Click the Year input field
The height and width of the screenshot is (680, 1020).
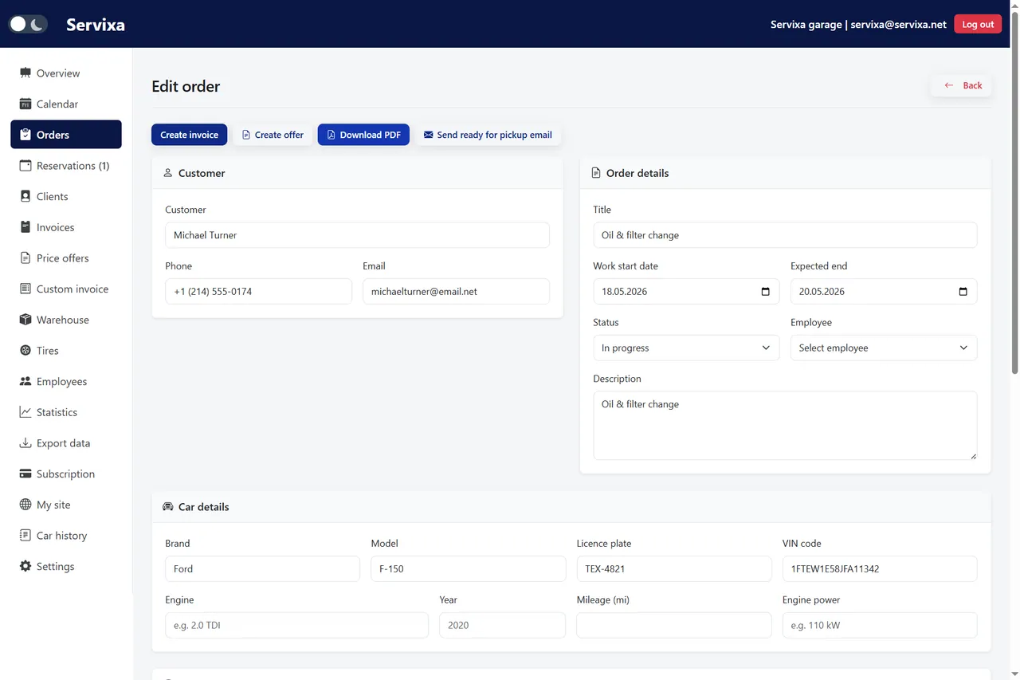(x=502, y=625)
